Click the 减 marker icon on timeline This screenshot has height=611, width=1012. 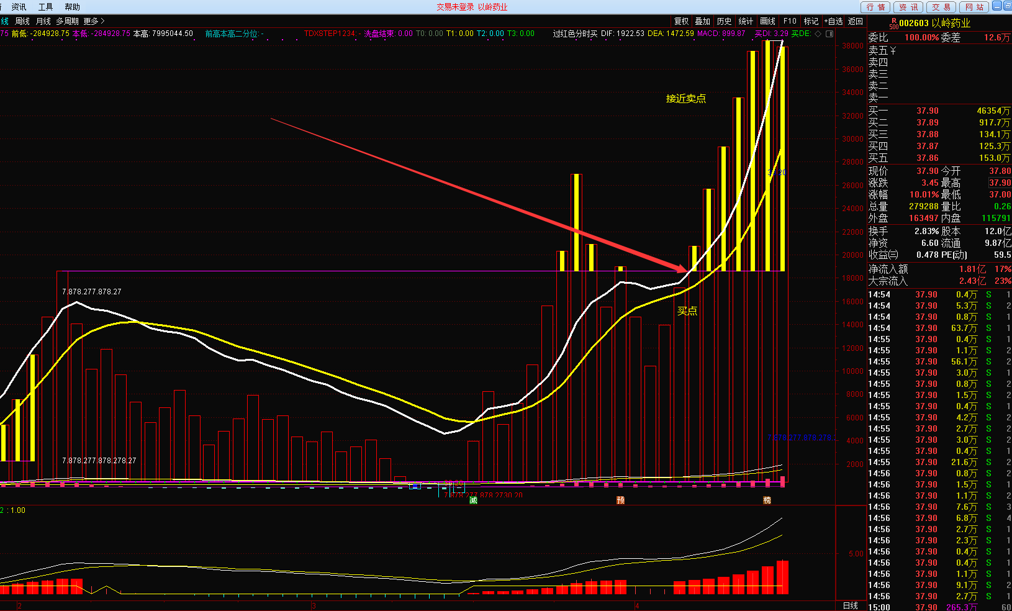click(x=474, y=500)
